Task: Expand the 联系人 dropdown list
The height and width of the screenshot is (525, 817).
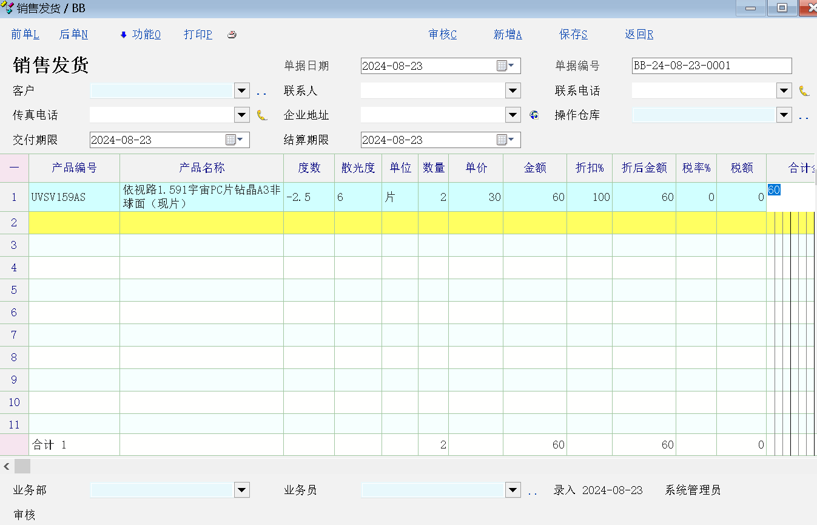Action: coord(513,91)
